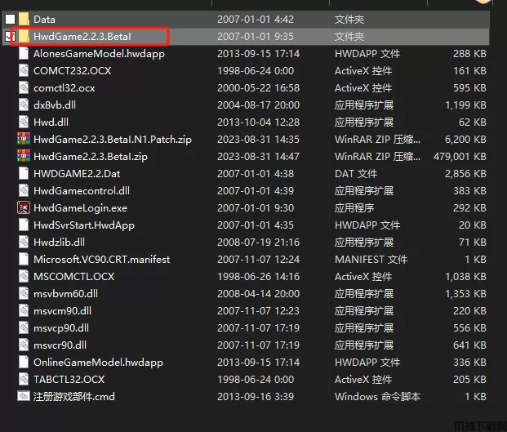507x432 pixels.
Task: Click the size value 1,199 KB
Action: pos(465,105)
